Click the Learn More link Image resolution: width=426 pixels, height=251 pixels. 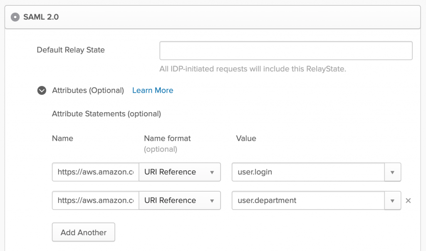[x=152, y=90]
